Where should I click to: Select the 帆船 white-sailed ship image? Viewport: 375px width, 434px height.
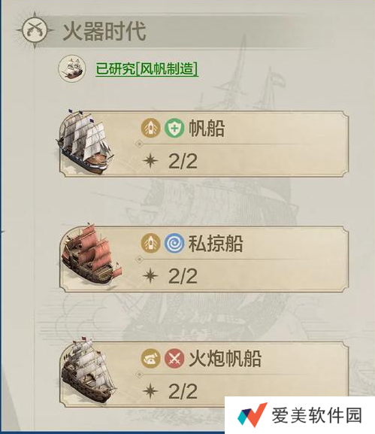point(85,141)
